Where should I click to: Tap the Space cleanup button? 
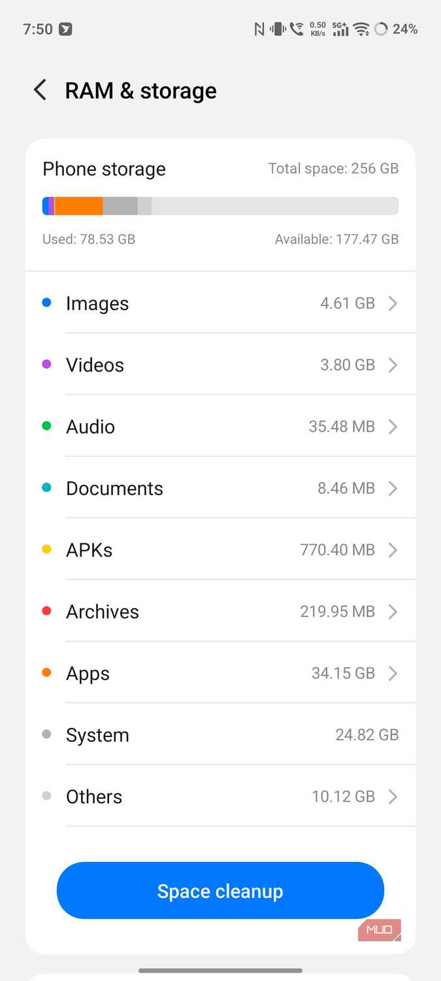(x=220, y=891)
